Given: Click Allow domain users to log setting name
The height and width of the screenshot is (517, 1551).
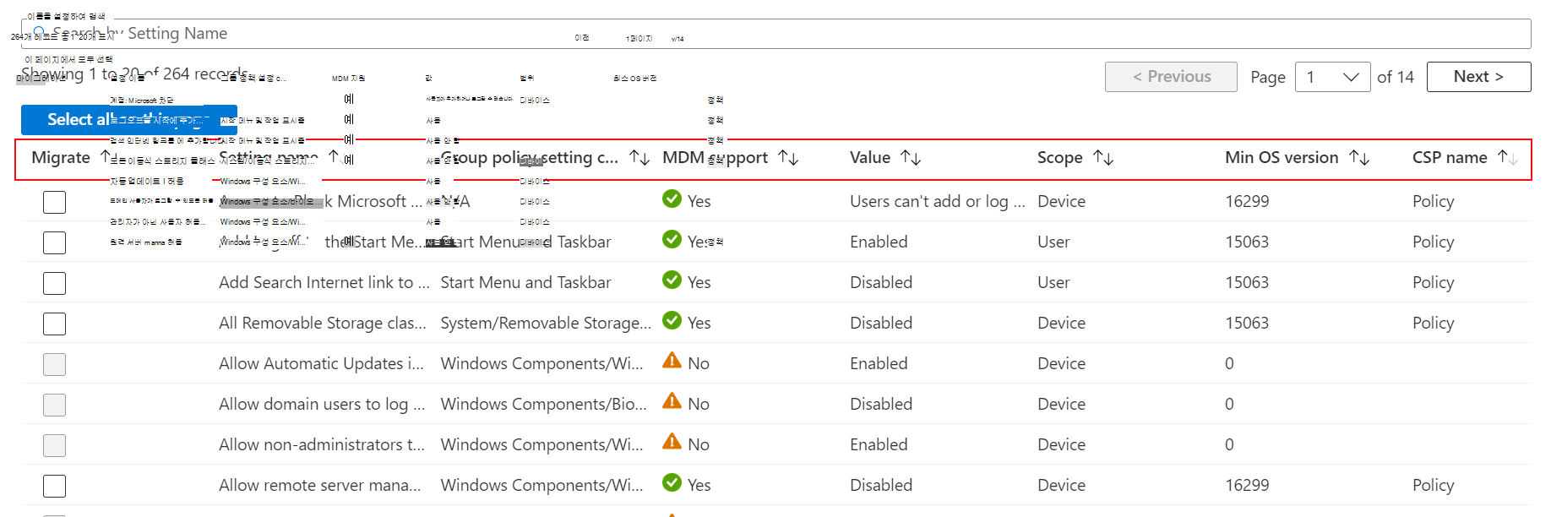Looking at the screenshot, I should click(321, 405).
